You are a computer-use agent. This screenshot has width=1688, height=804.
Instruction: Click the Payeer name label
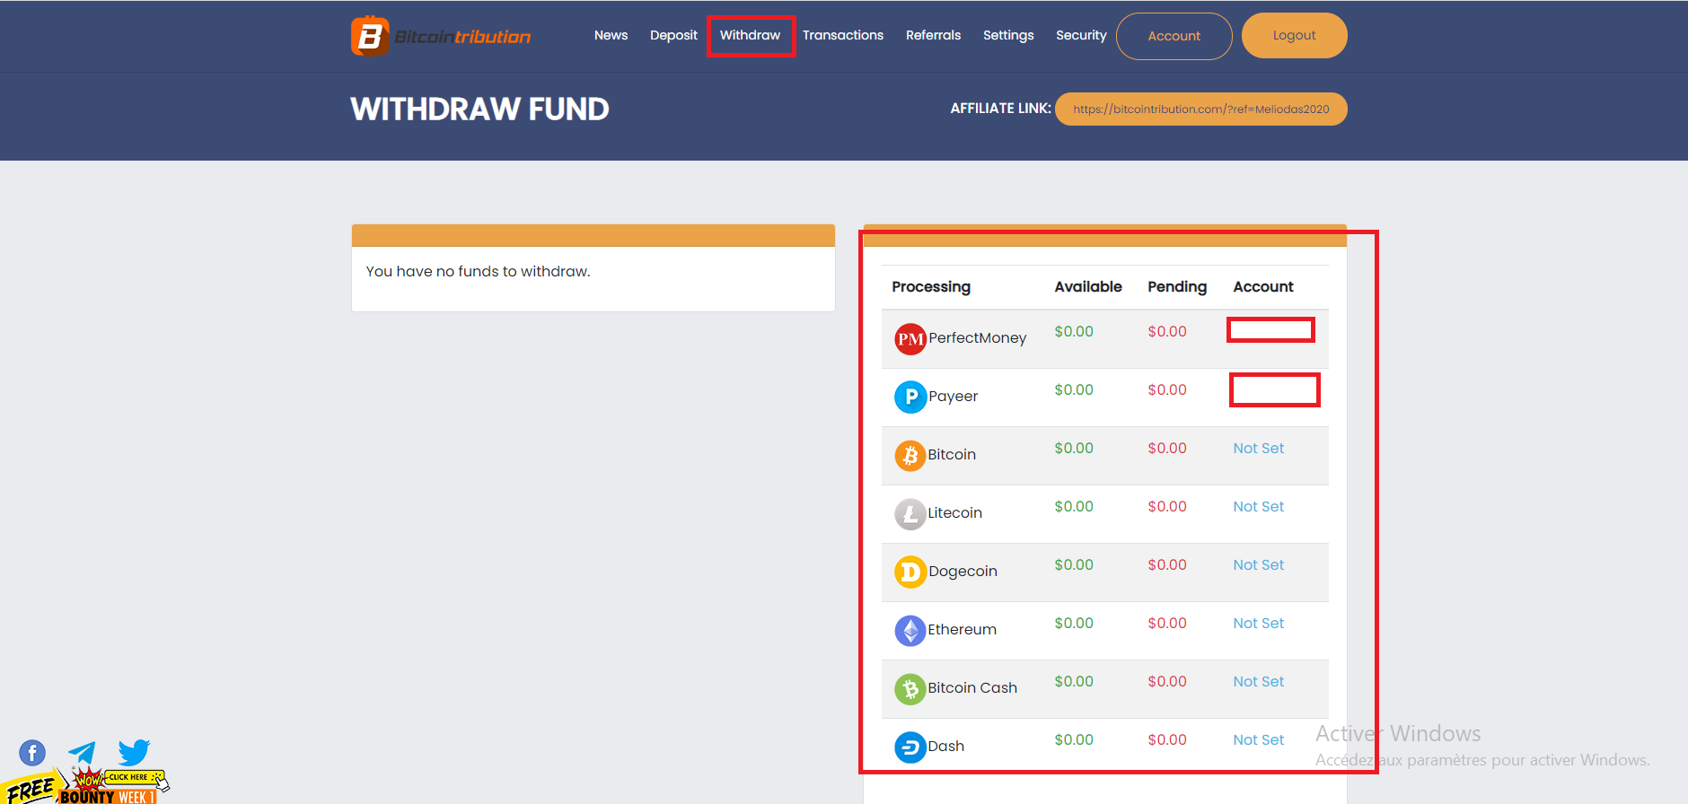pyautogui.click(x=953, y=397)
